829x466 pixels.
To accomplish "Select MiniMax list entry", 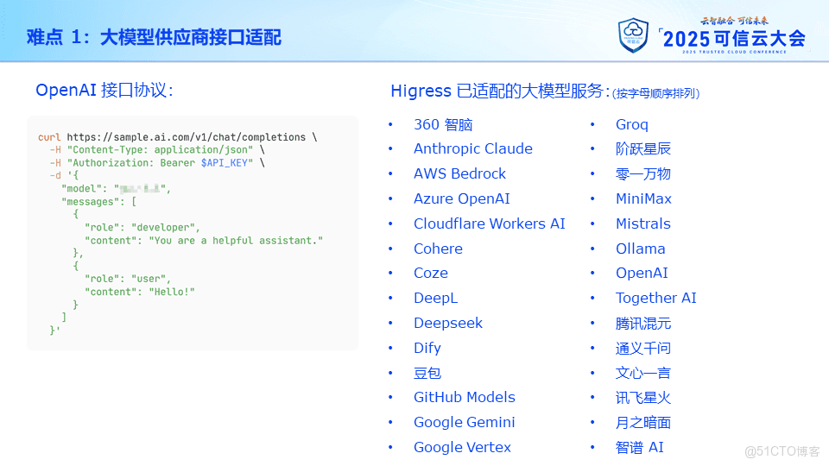I will [643, 198].
